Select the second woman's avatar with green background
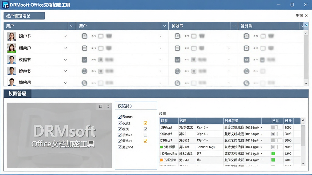The height and width of the screenshot is (175, 312). coord(12,48)
